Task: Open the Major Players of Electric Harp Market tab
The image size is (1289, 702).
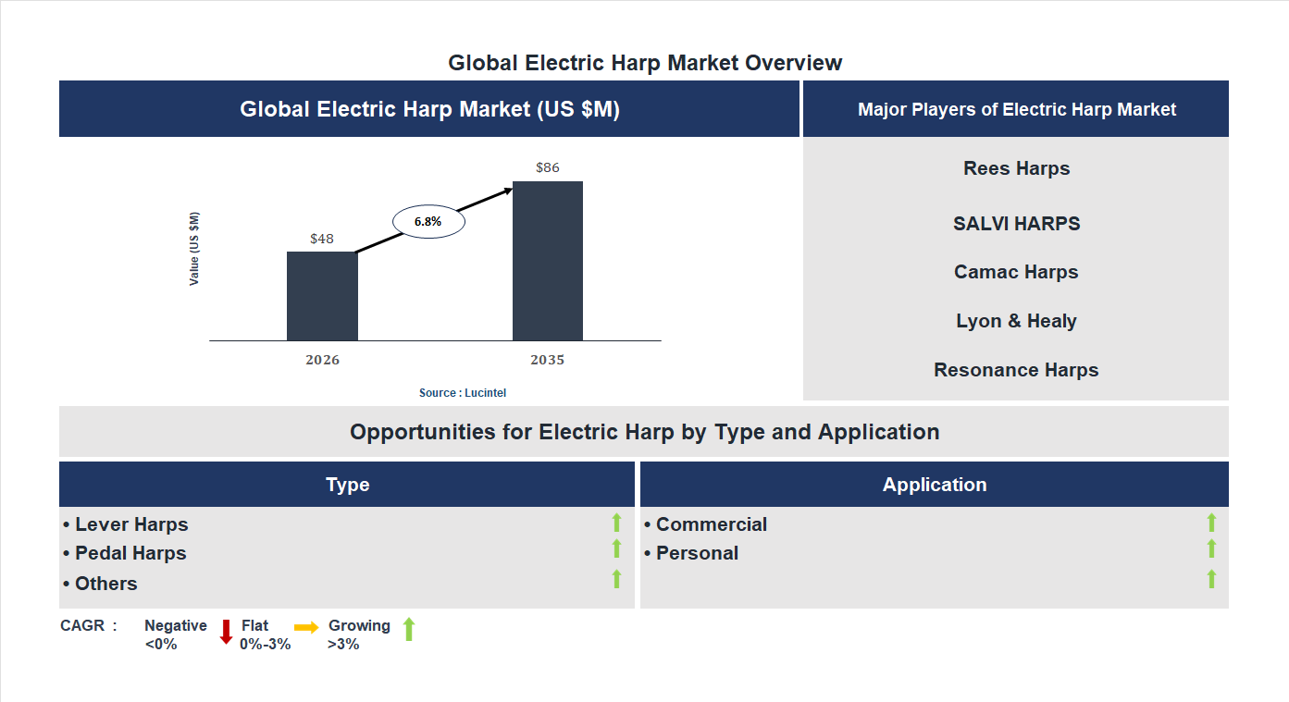Action: pos(1016,108)
